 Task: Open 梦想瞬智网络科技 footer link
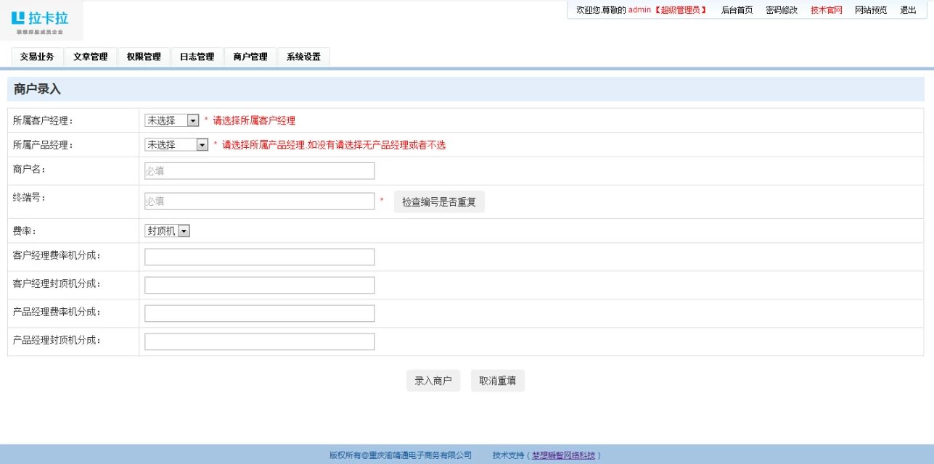click(563, 455)
